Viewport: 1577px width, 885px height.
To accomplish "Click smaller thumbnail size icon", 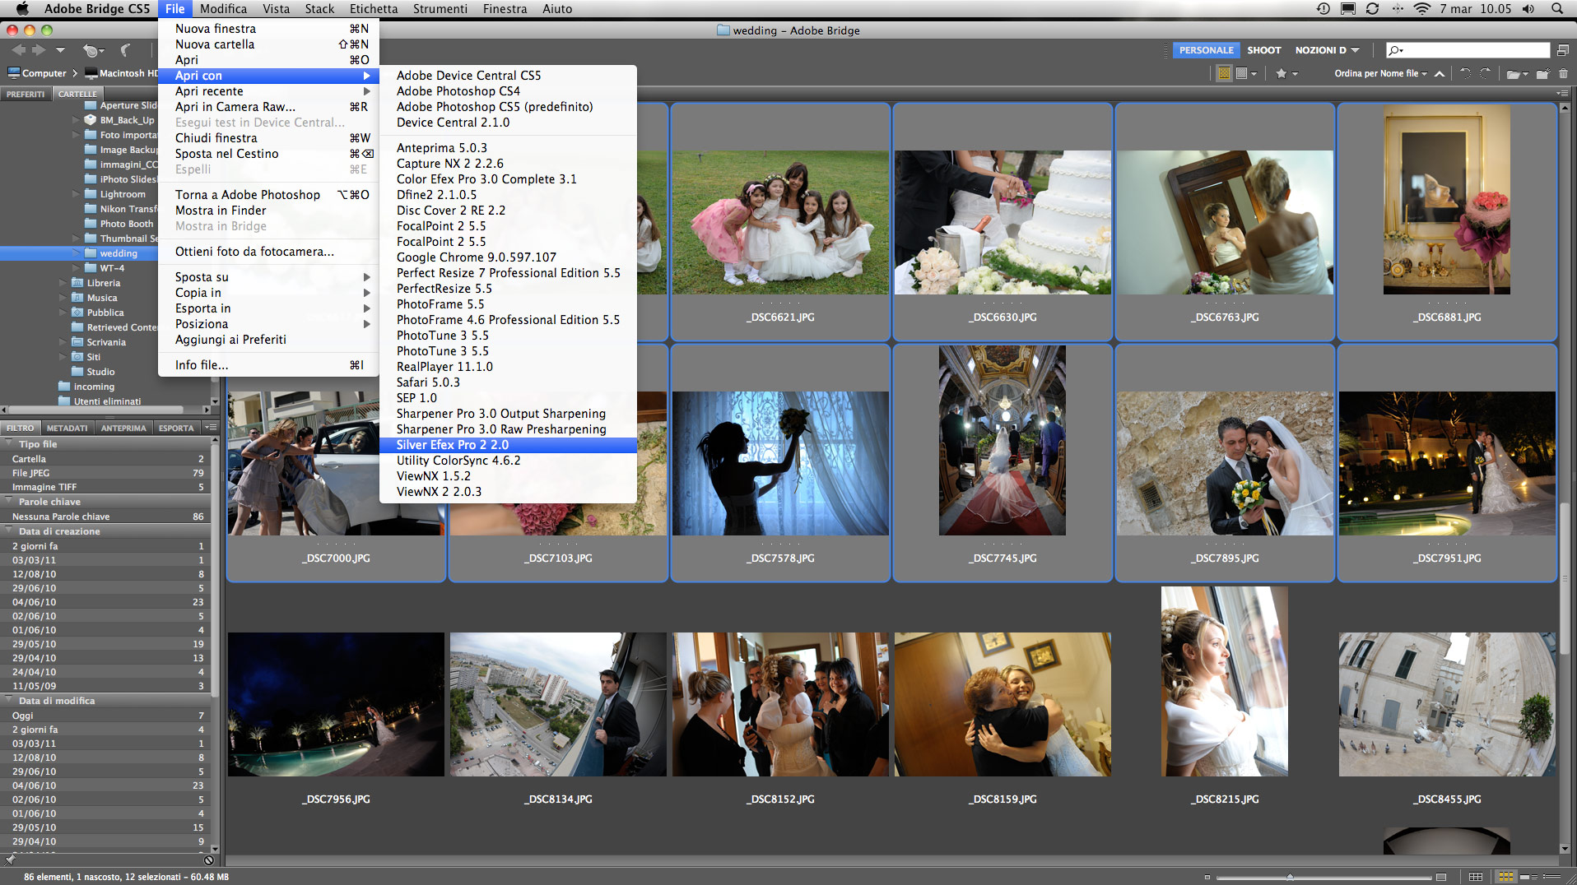I will coord(1207,877).
